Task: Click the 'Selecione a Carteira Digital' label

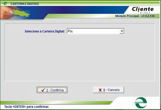Action: [x=45, y=31]
